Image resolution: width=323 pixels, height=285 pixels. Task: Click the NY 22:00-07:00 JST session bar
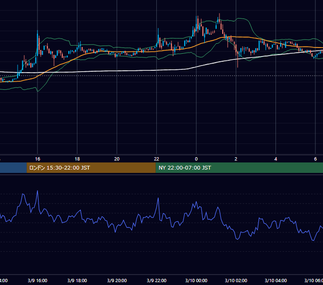tap(239, 168)
